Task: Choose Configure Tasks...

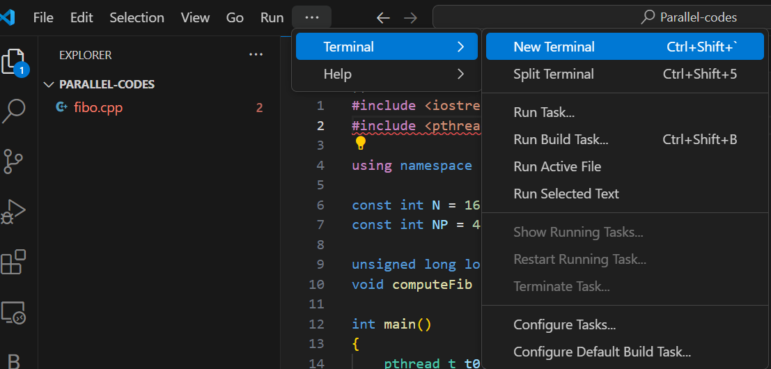Action: 625,324
